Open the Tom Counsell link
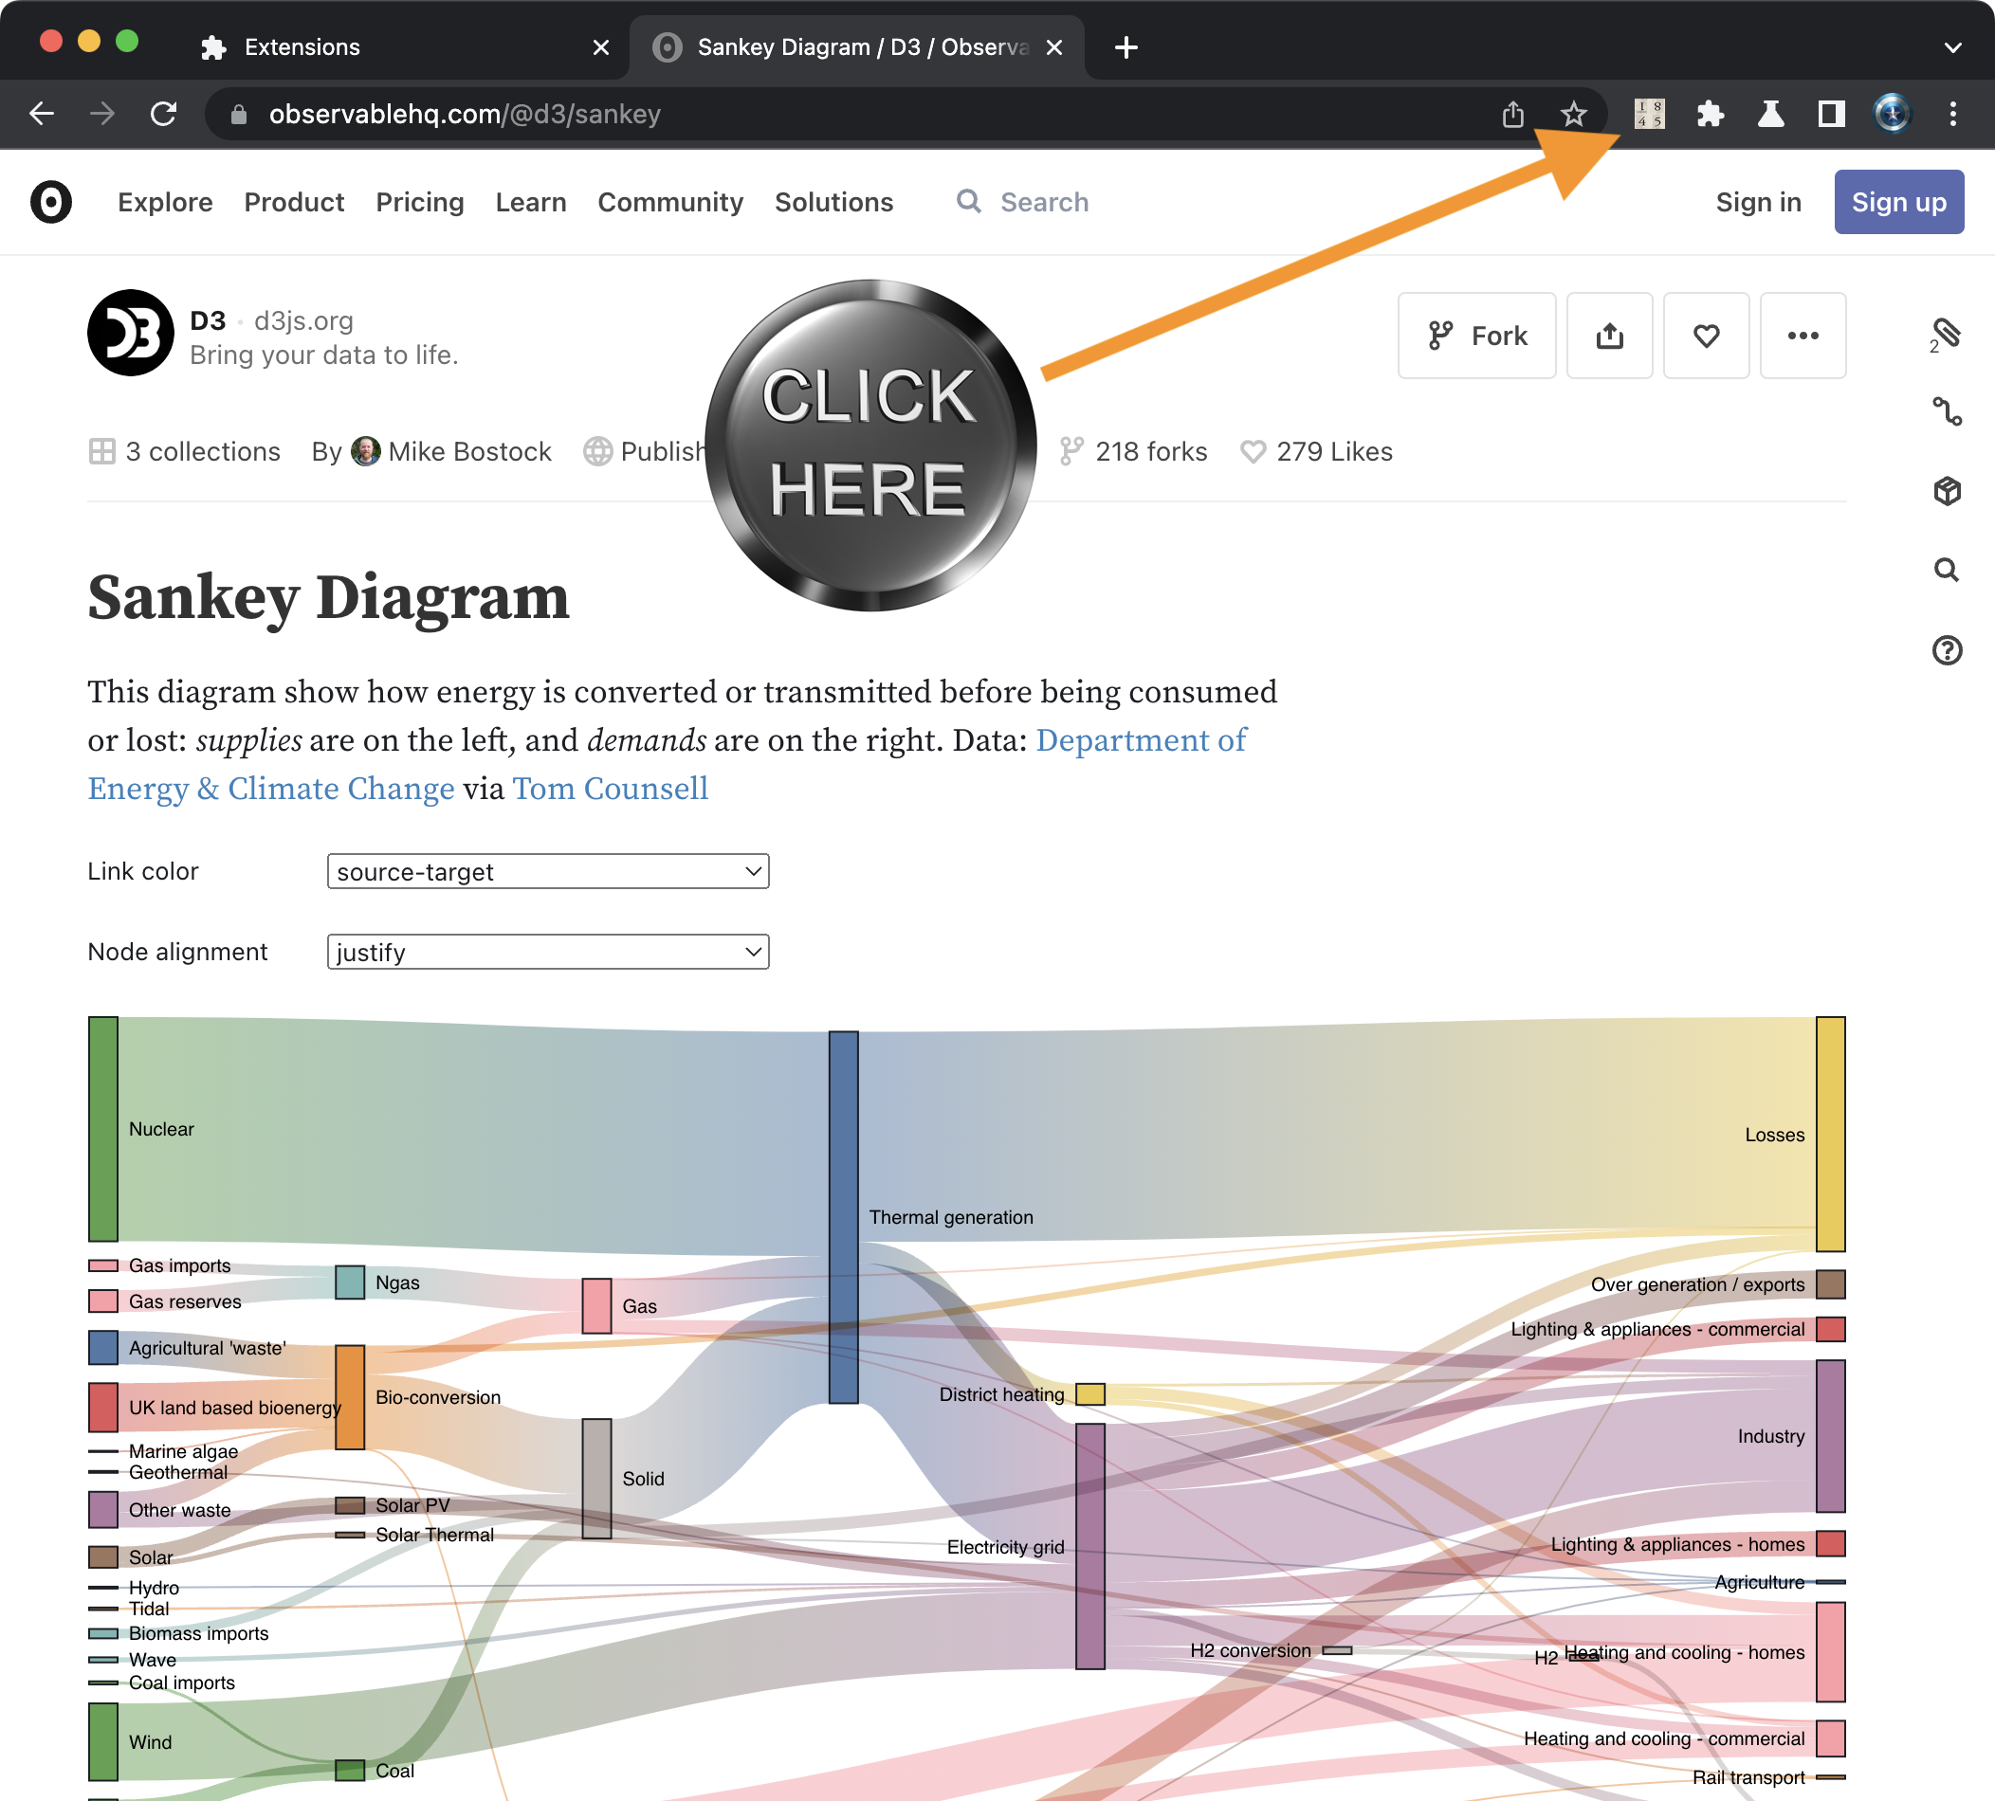The width and height of the screenshot is (1995, 1801). point(610,789)
